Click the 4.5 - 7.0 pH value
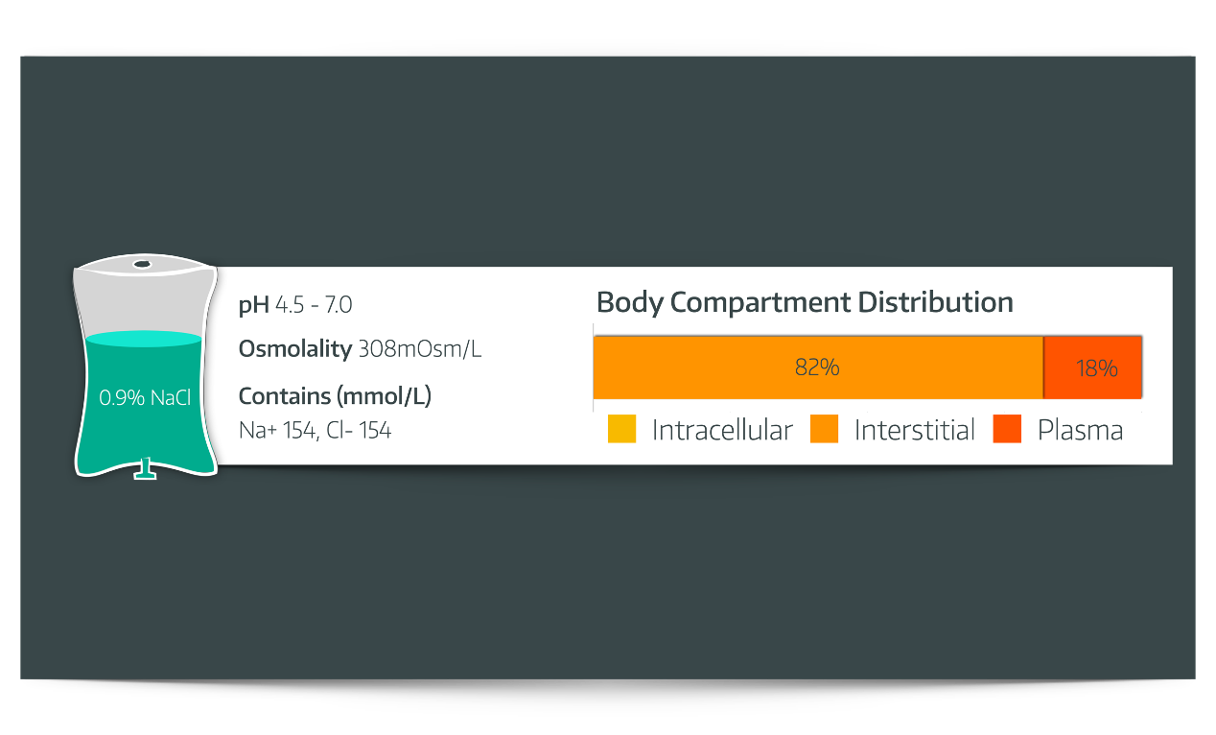1216x735 pixels. (x=314, y=305)
